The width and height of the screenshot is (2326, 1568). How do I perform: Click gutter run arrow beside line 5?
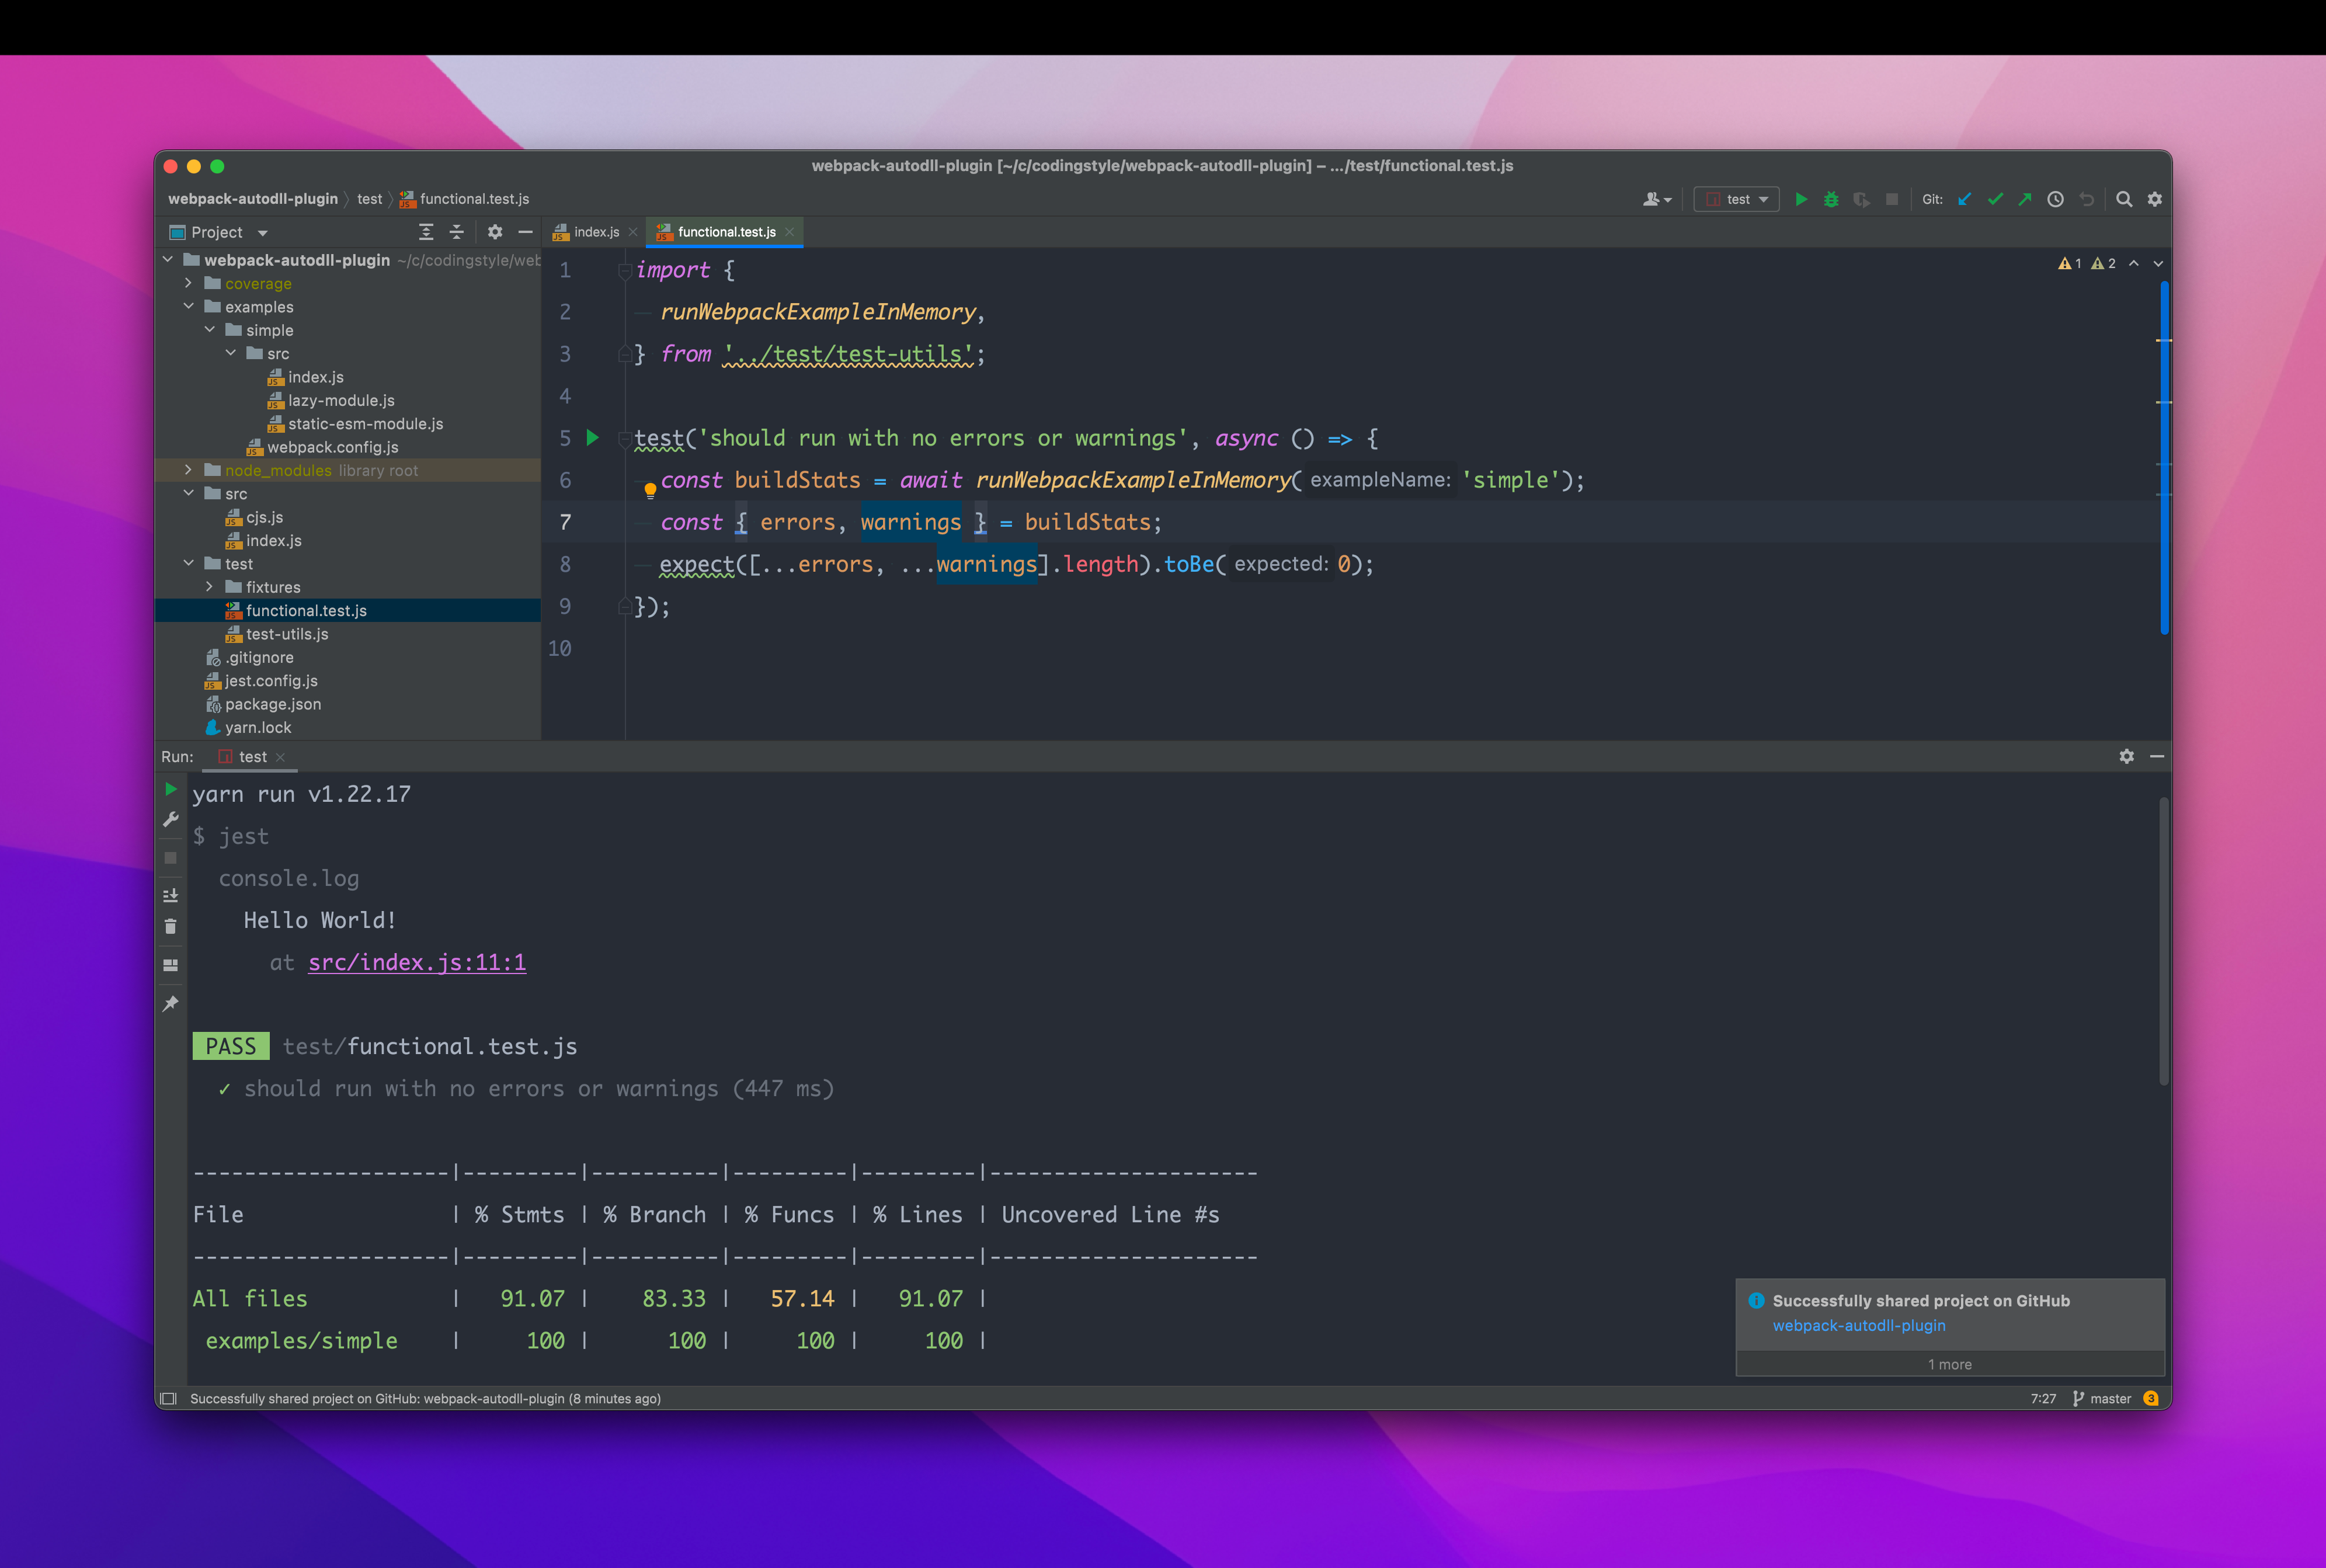click(593, 437)
